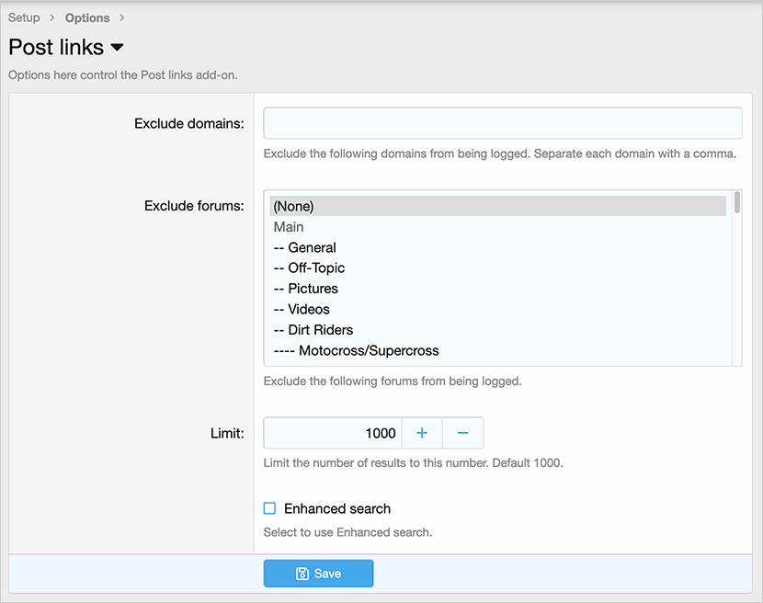
Task: Go to Setup in the breadcrumb
Action: [x=24, y=17]
